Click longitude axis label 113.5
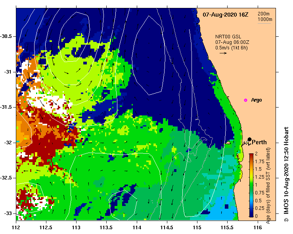 pyautogui.click(x=106, y=228)
